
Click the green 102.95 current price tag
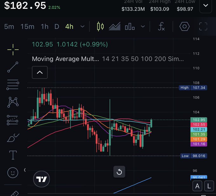click(x=199, y=120)
